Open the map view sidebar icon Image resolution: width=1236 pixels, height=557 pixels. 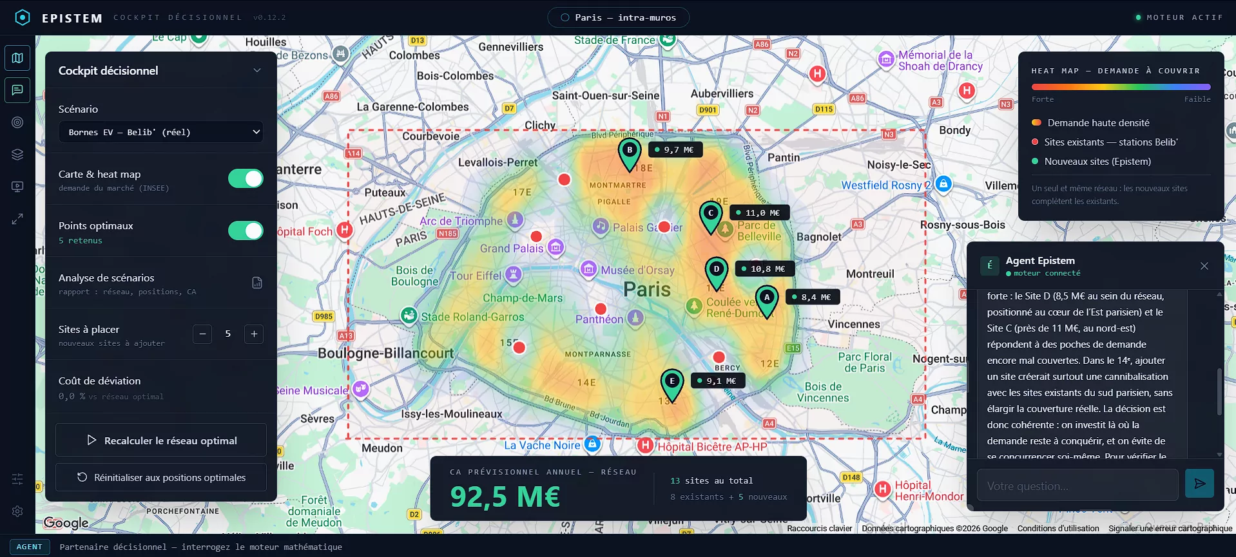point(17,58)
